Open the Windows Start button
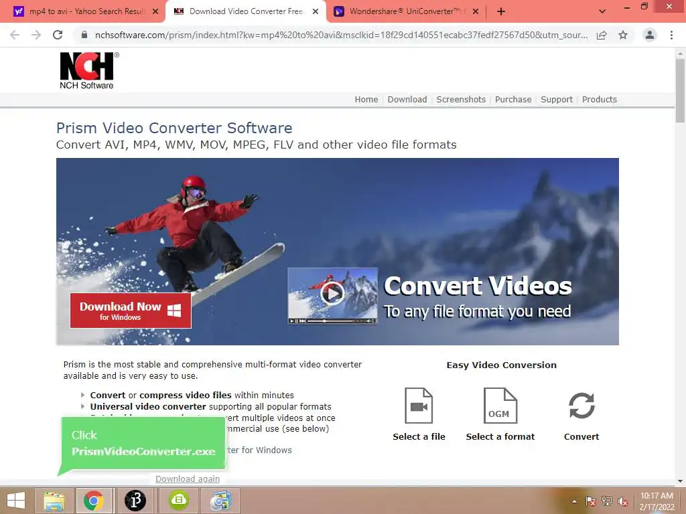686x514 pixels. [16, 501]
